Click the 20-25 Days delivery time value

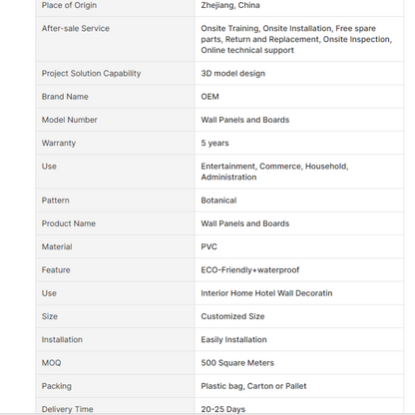[223, 409]
